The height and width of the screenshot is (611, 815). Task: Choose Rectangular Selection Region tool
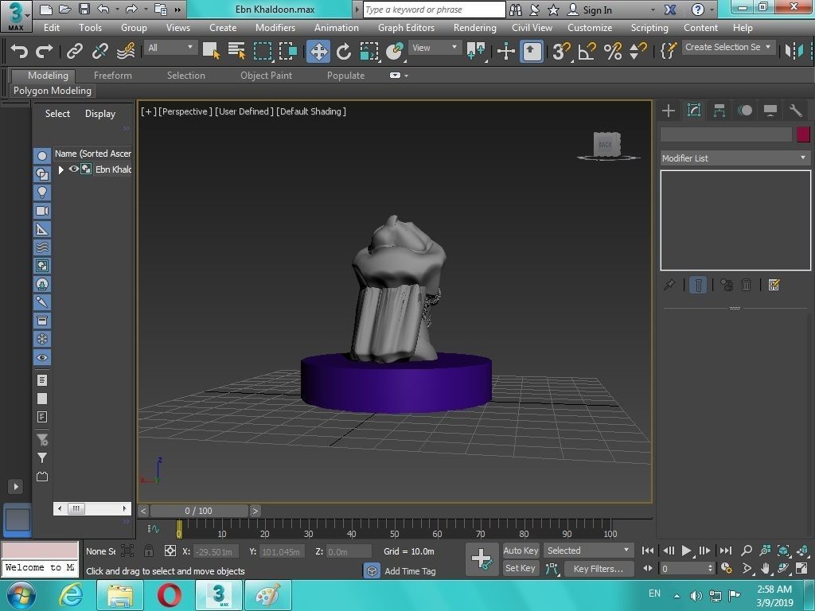[263, 51]
